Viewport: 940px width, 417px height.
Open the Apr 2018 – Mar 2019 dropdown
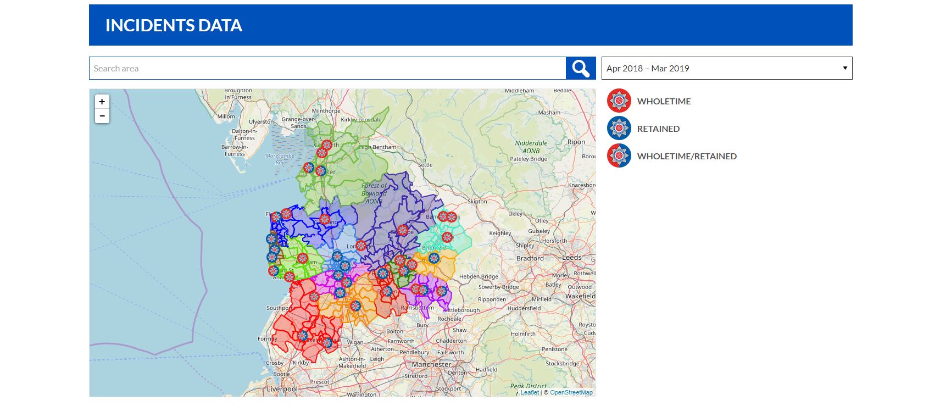click(x=727, y=68)
